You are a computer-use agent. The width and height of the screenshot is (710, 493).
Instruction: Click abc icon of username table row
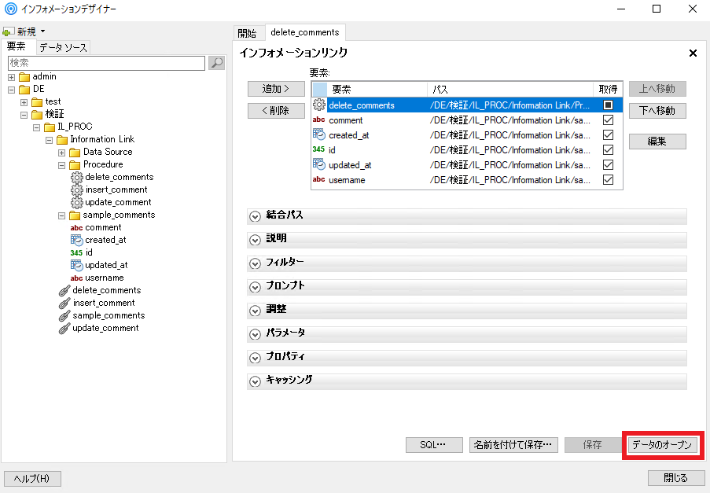318,179
